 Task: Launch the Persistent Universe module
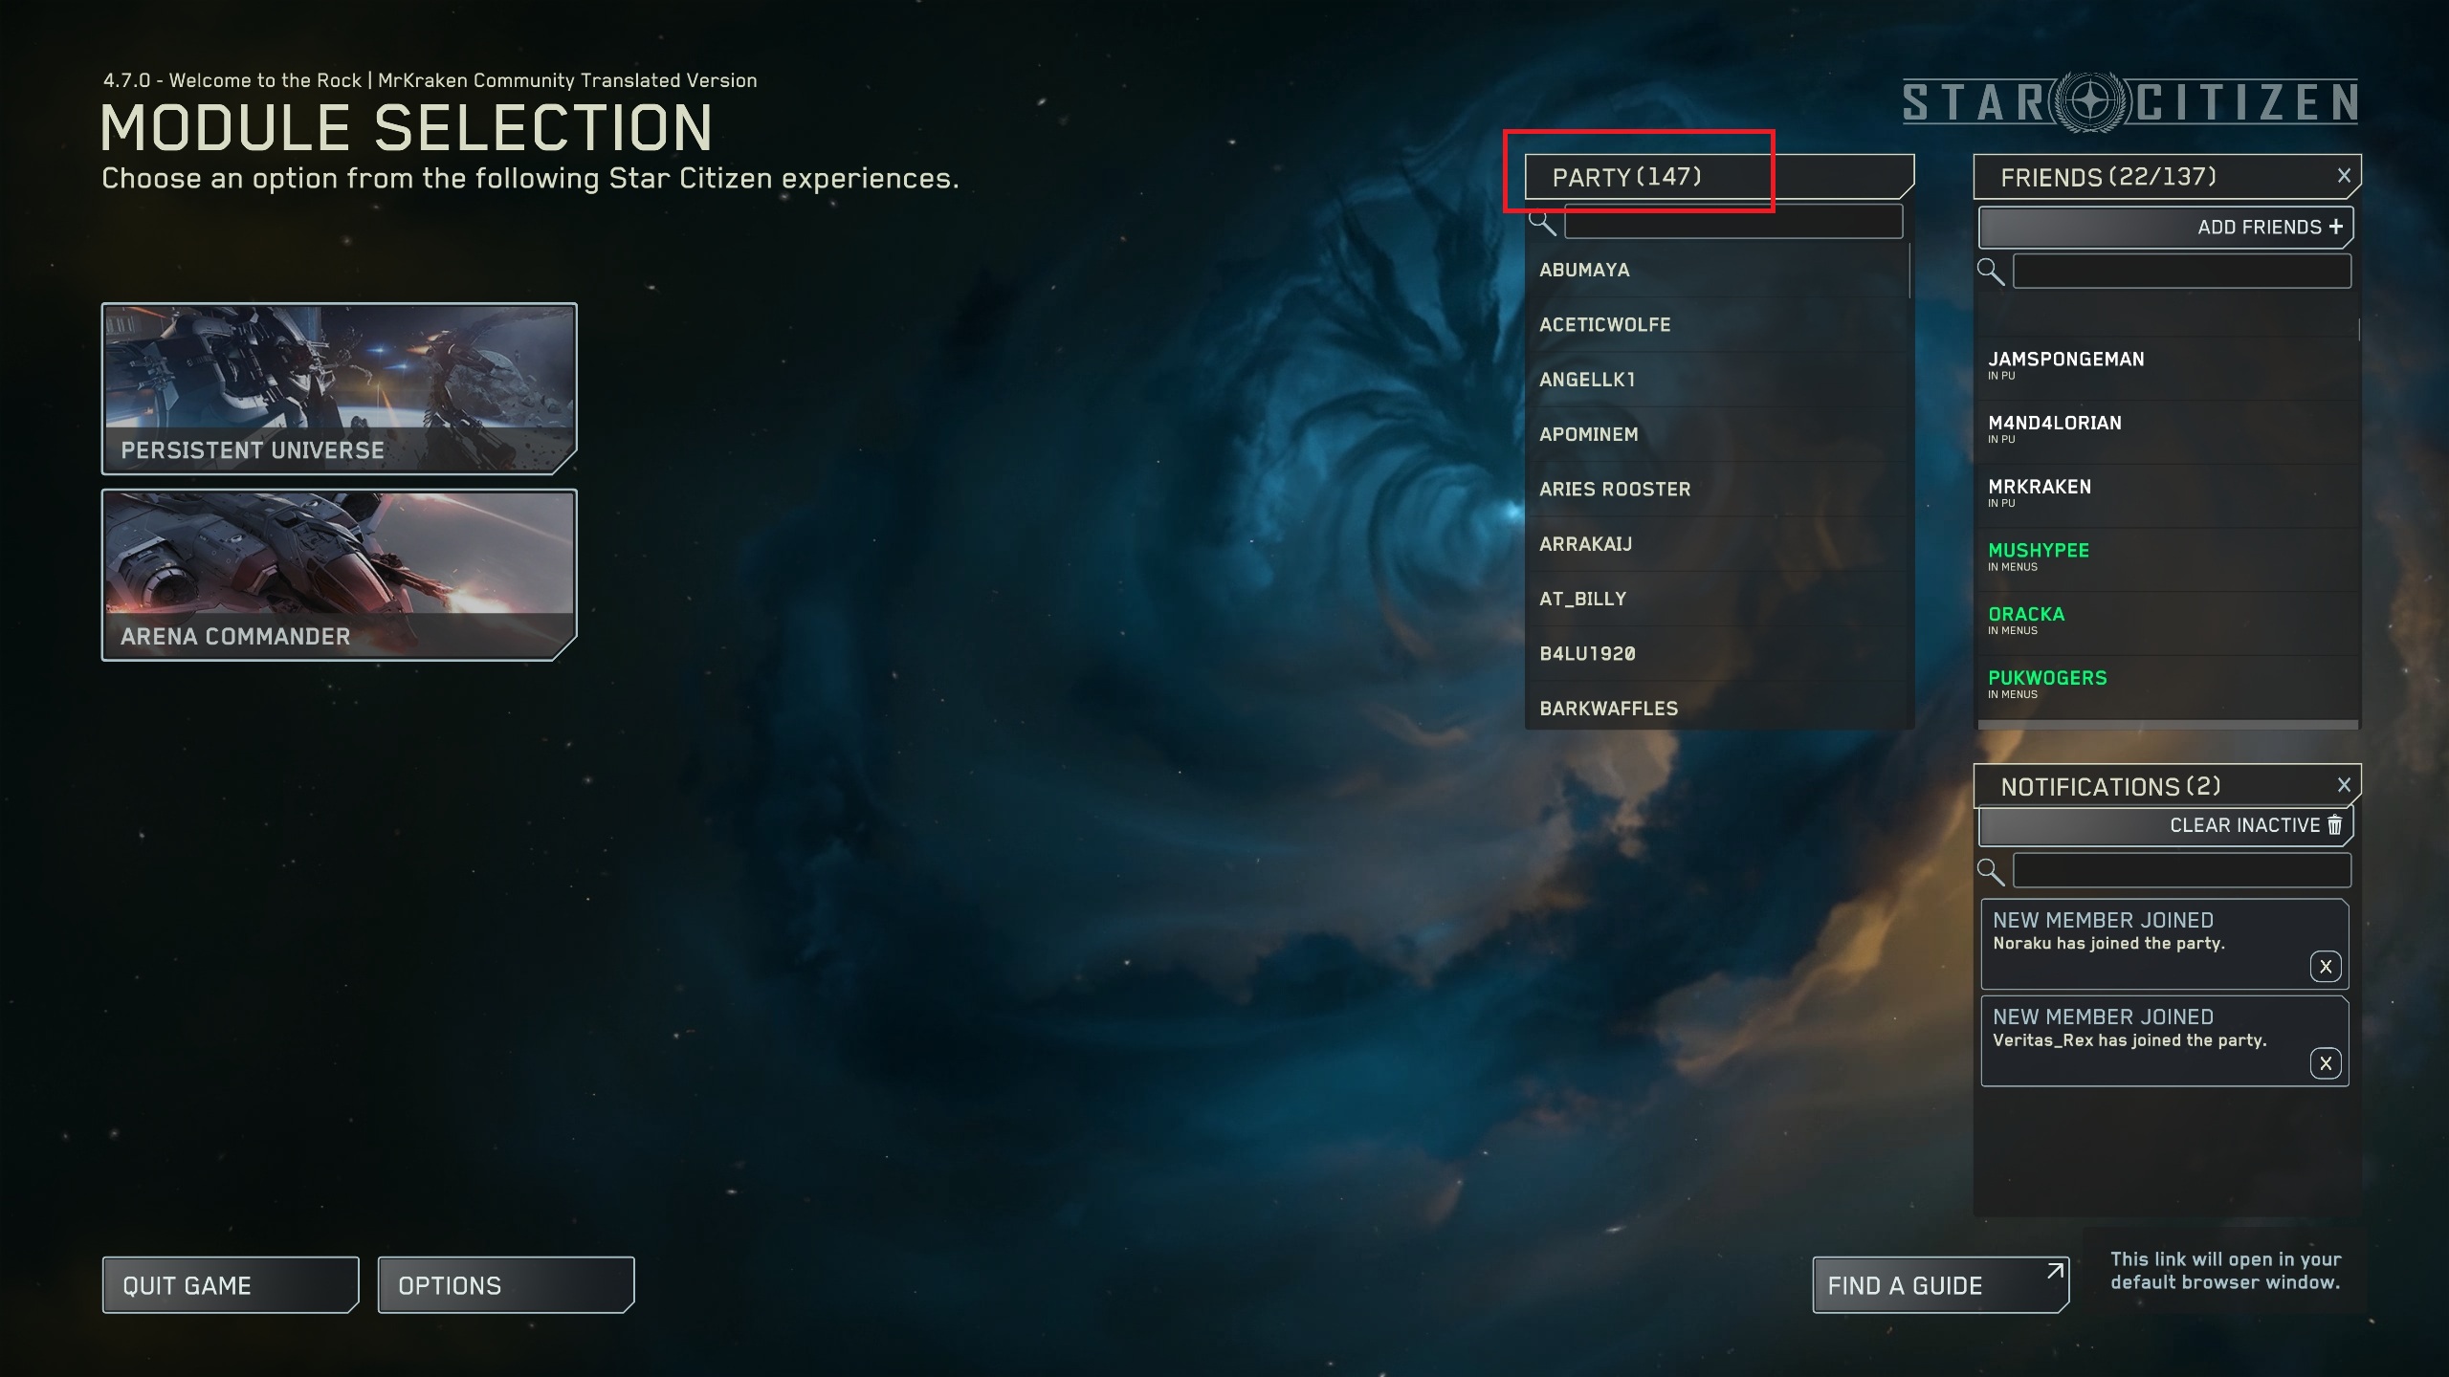point(339,388)
